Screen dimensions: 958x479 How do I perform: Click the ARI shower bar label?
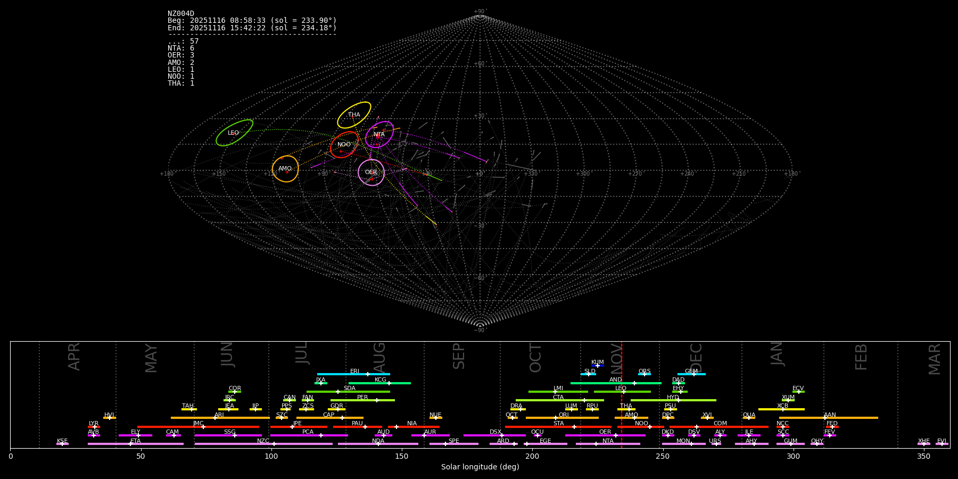[219, 415]
